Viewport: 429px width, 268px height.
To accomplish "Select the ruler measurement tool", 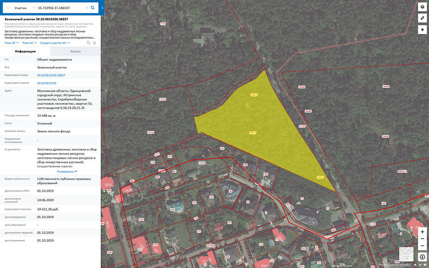I will 422,18.
